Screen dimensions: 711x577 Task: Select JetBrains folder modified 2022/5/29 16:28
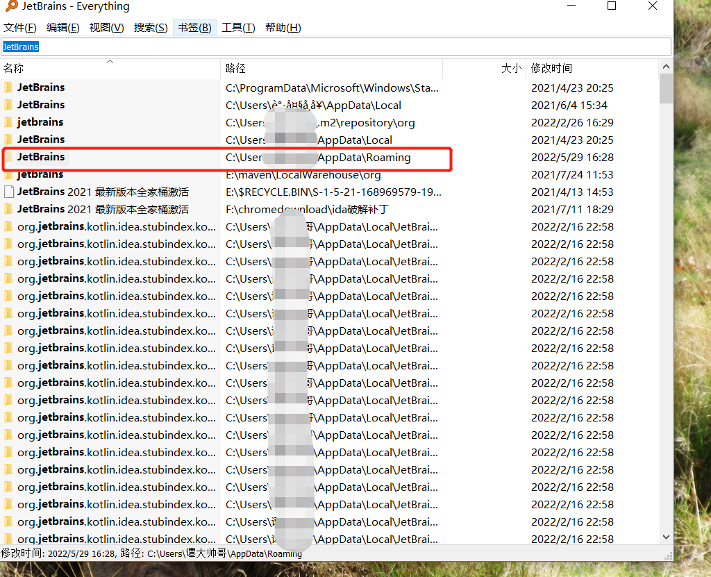tap(41, 157)
